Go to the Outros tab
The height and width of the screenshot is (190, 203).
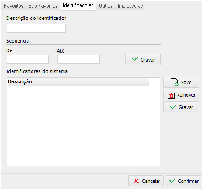106,6
